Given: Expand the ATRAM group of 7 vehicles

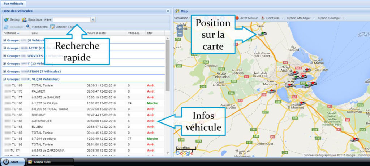Looking at the screenshot, I should 4,71.
